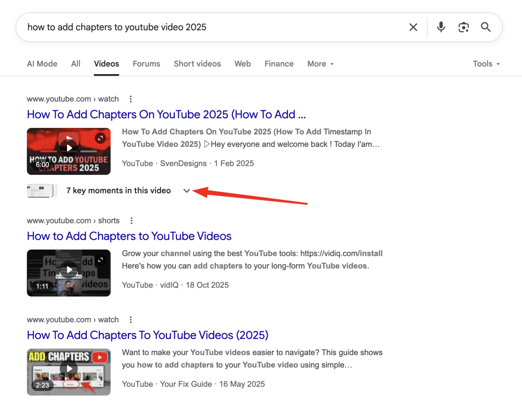Viewport: 522px width, 408px height.
Task: Play the vidIQ shorts thumbnail
Action: (x=69, y=269)
